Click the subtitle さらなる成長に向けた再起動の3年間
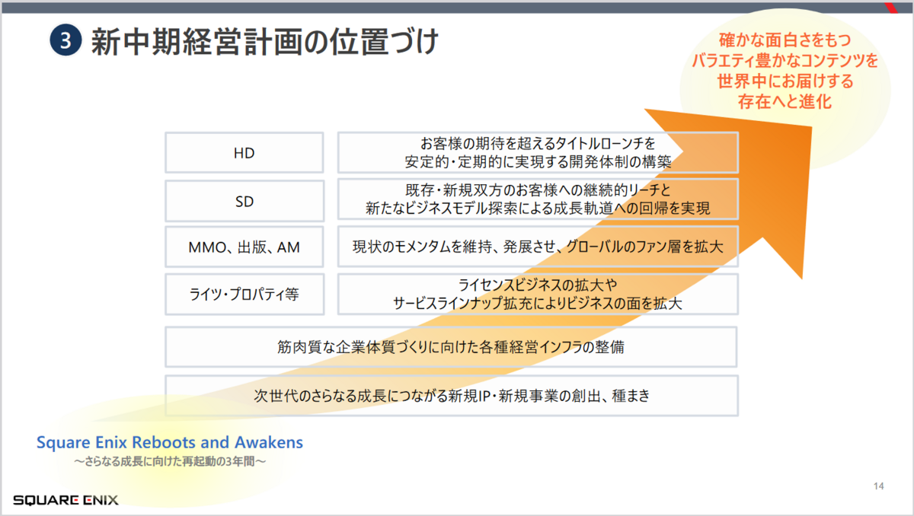Image resolution: width=914 pixels, height=516 pixels. coord(170,462)
